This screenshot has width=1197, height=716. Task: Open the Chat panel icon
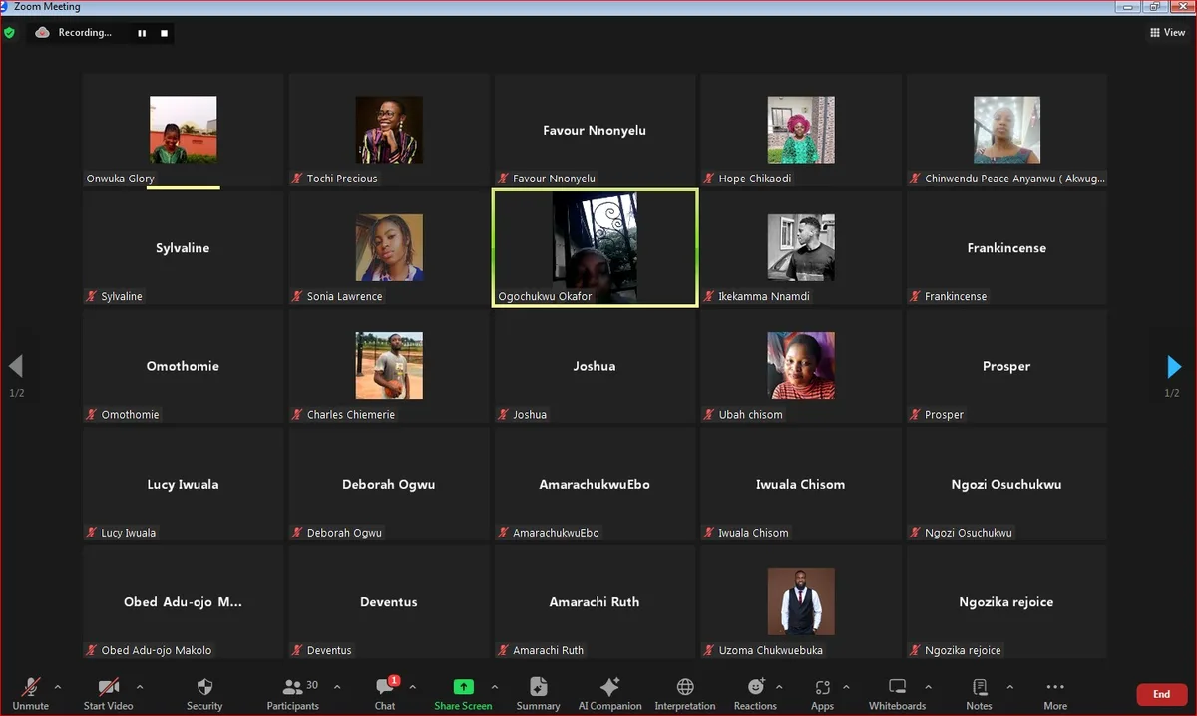click(385, 686)
